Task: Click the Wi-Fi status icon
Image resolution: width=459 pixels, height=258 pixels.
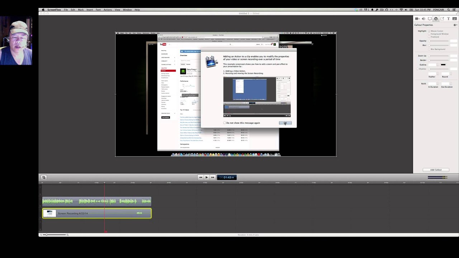Action: click(x=401, y=10)
